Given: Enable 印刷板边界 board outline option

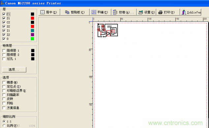Looking at the screenshot, I should click(4, 91).
